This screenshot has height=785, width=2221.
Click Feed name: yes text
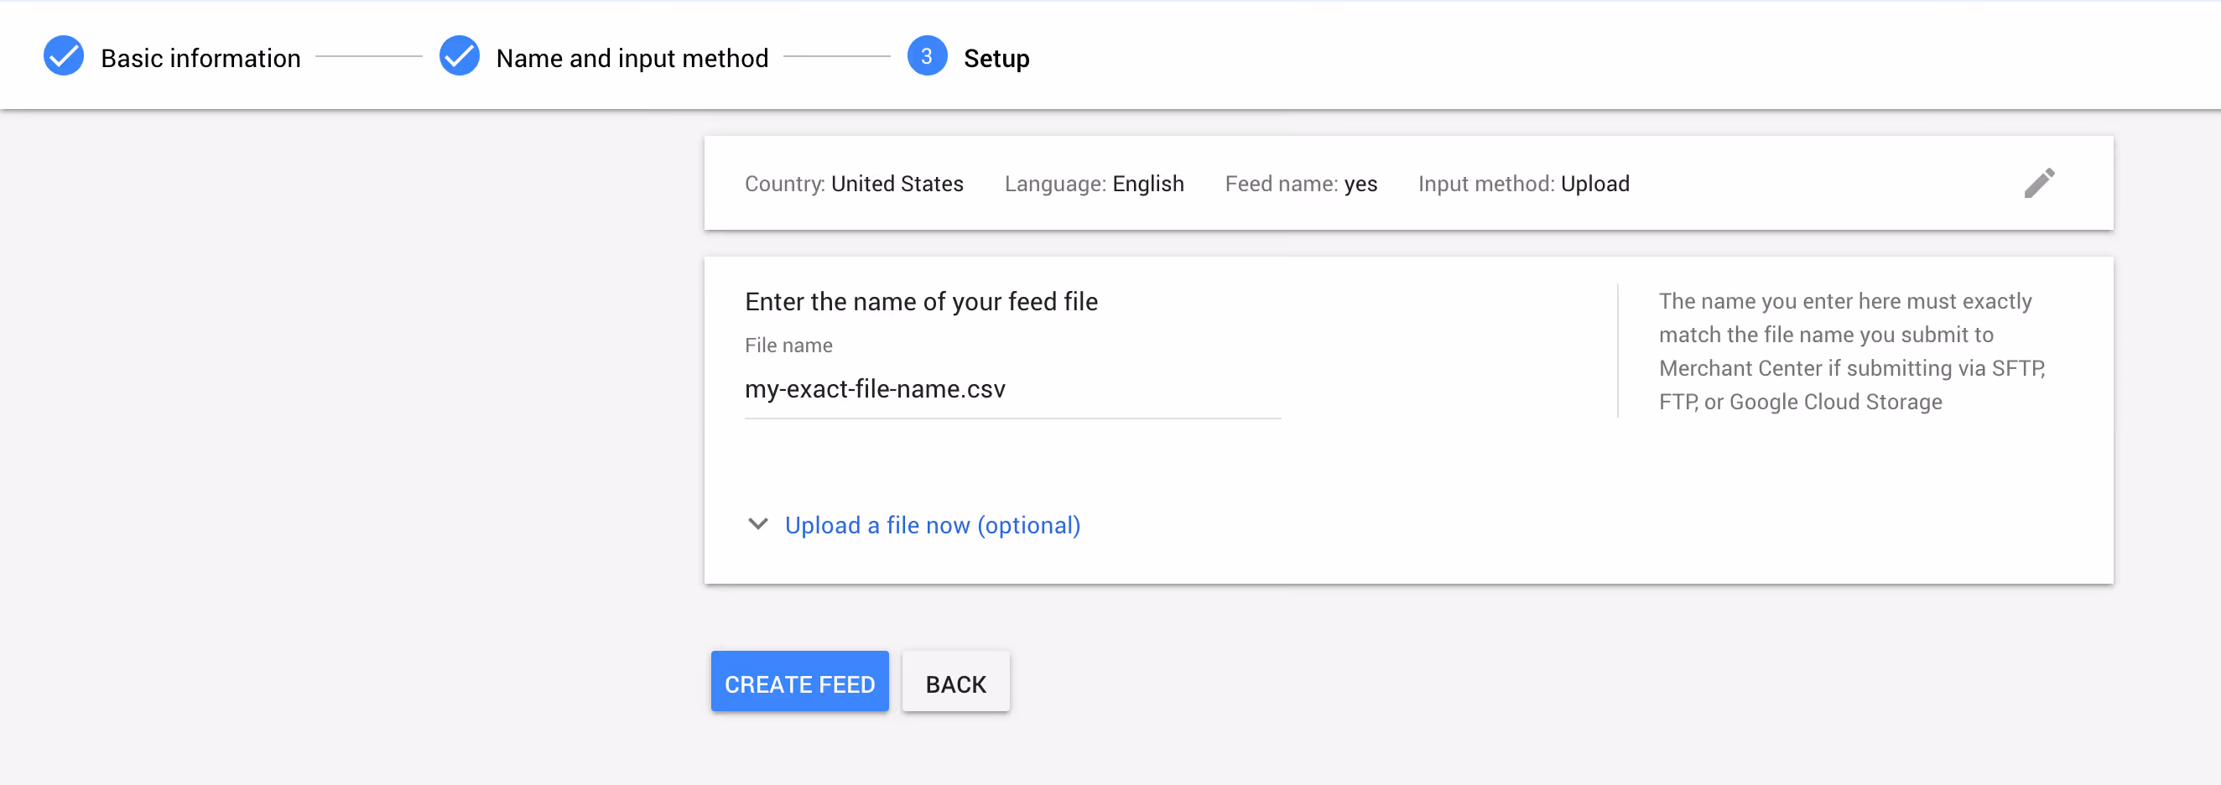coord(1301,184)
